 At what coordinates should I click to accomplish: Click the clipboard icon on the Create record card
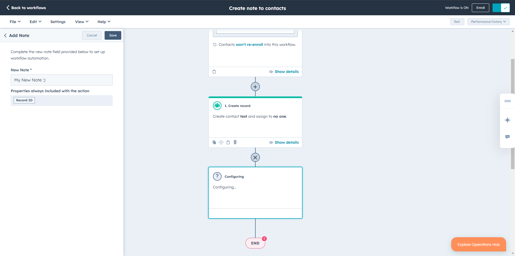click(228, 142)
